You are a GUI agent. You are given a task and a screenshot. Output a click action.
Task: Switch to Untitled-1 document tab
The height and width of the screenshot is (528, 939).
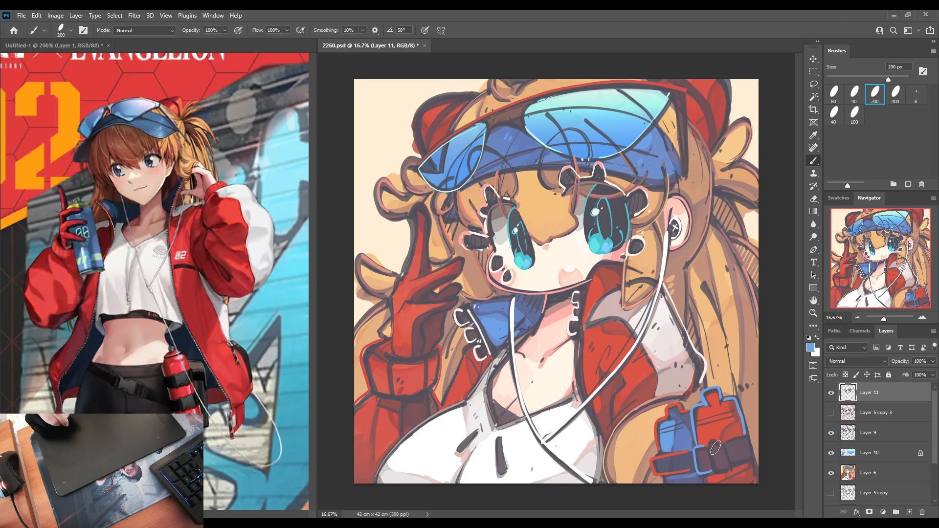(x=54, y=45)
